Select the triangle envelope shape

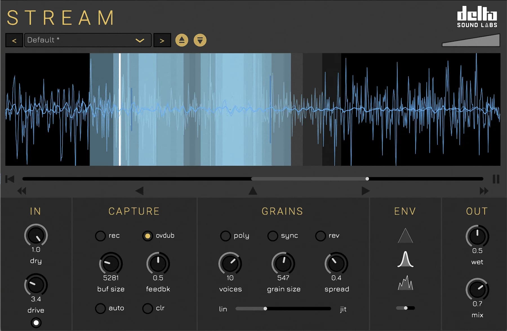[x=405, y=236]
